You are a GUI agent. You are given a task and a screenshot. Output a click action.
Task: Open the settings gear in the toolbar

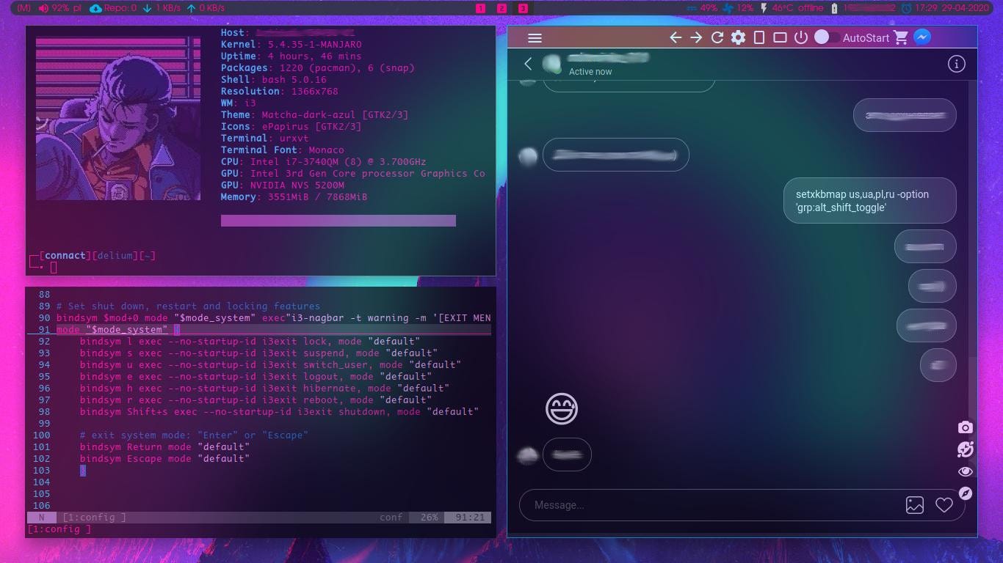[738, 37]
